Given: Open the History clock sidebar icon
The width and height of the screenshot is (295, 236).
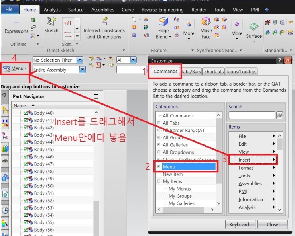Looking at the screenshot, I should pyautogui.click(x=5, y=210).
